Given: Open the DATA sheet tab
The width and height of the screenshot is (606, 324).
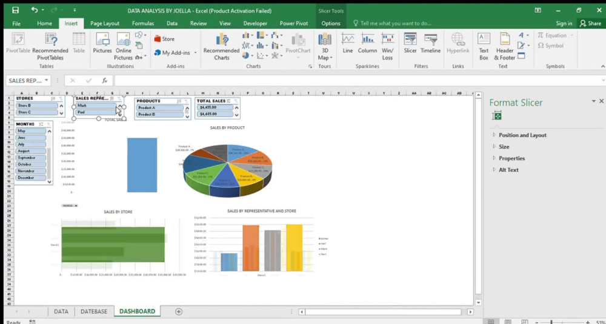Looking at the screenshot, I should pos(61,311).
